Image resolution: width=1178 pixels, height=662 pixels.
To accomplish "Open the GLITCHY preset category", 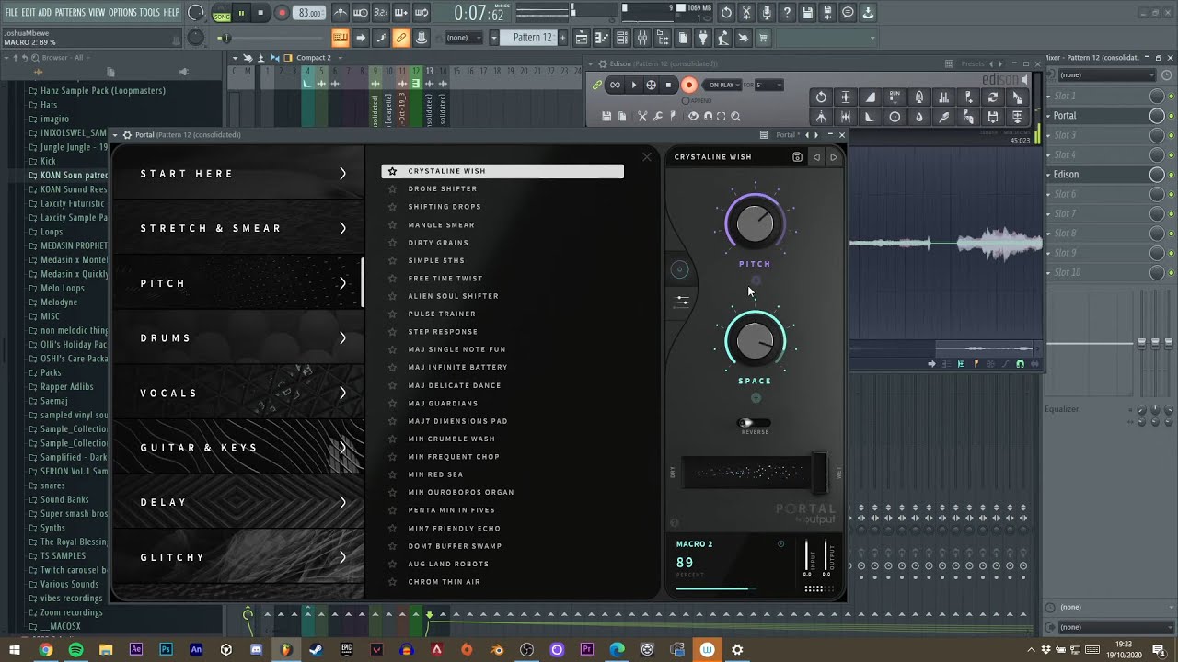I will (237, 557).
